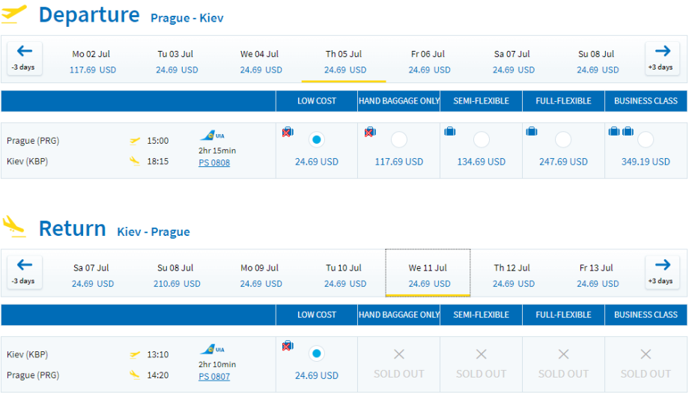Image resolution: width=689 pixels, height=394 pixels.
Task: Click the Semi-Flexible column header in departure table
Action: pyautogui.click(x=481, y=101)
